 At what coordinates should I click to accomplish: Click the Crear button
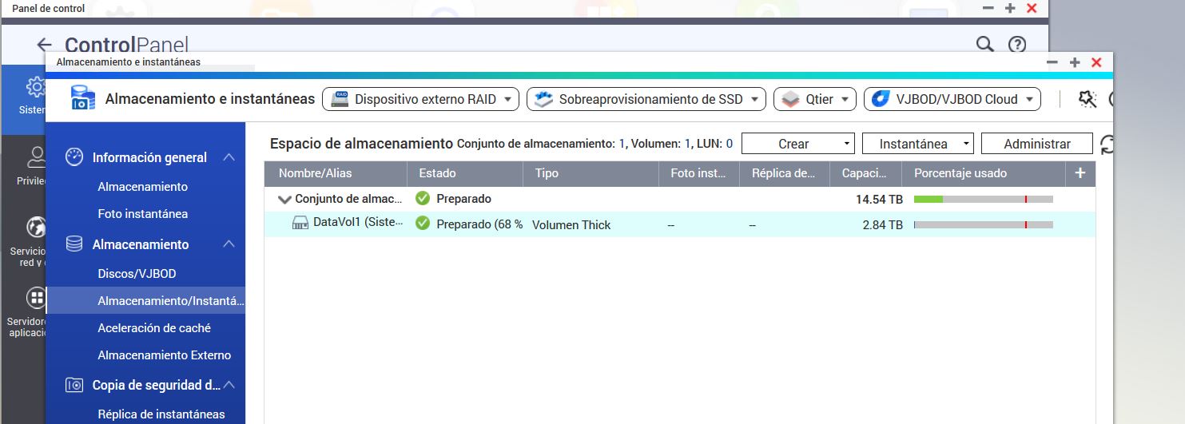pos(797,144)
